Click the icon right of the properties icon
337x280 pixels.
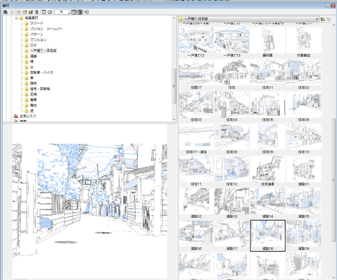(50, 12)
